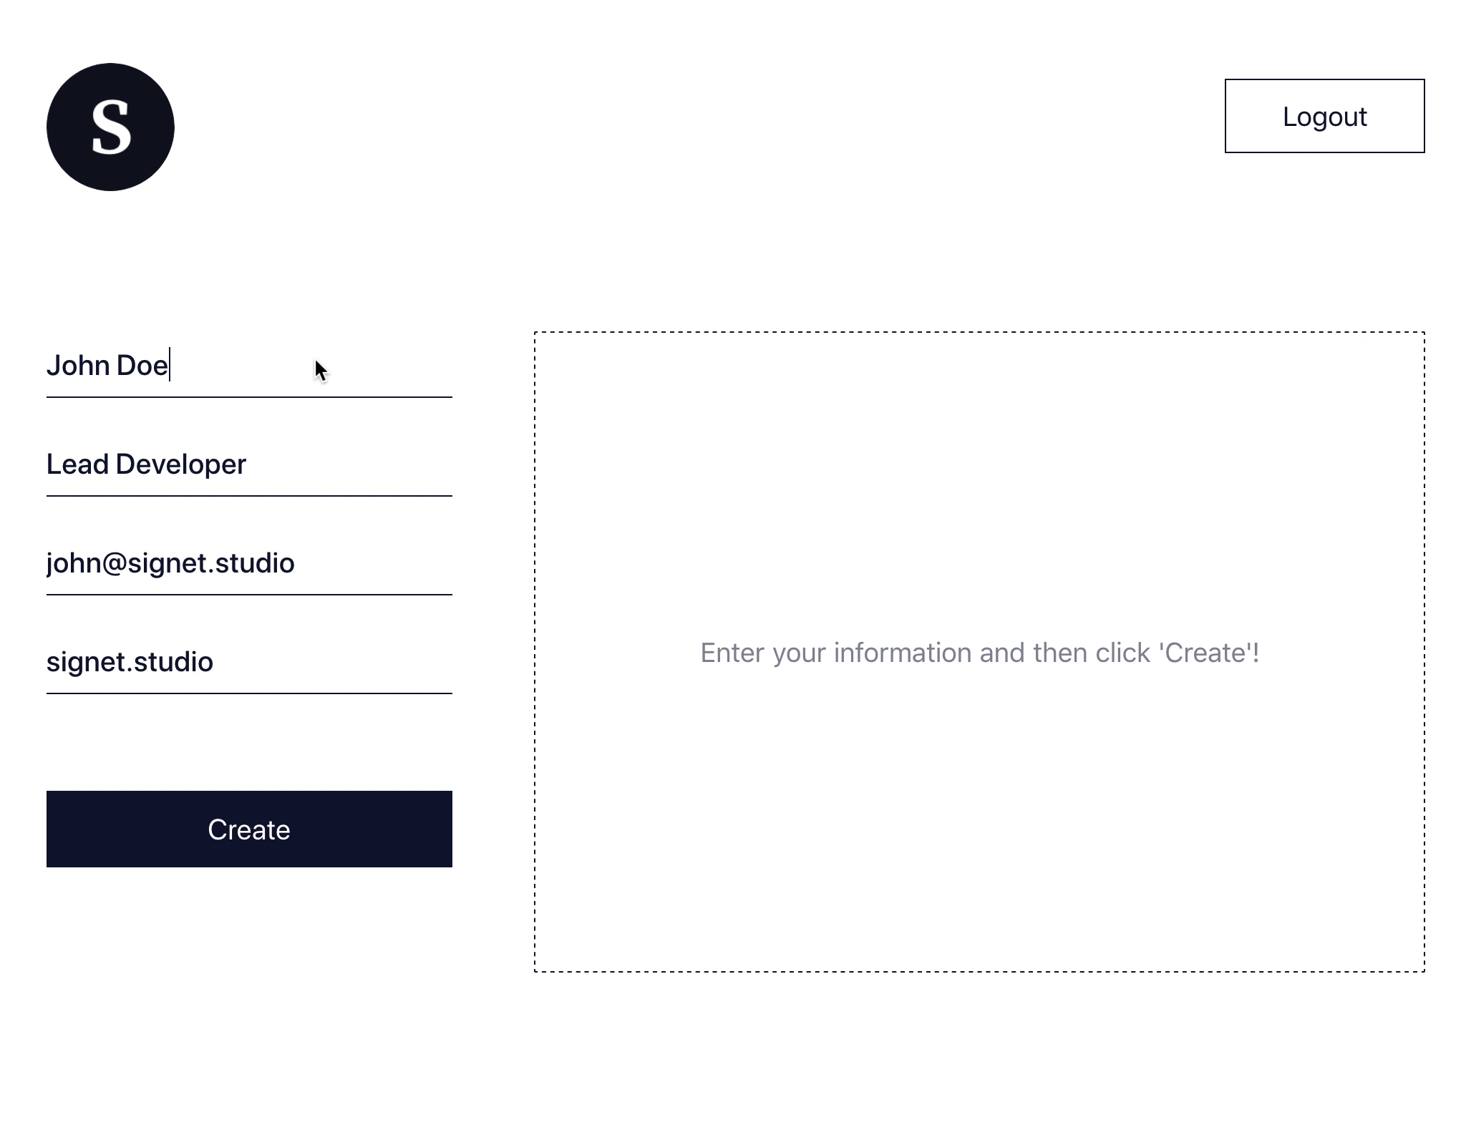Click the 'Logout' text label

coord(1324,117)
